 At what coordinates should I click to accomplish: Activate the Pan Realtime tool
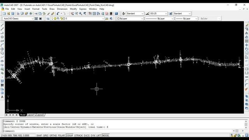pos(72,14)
